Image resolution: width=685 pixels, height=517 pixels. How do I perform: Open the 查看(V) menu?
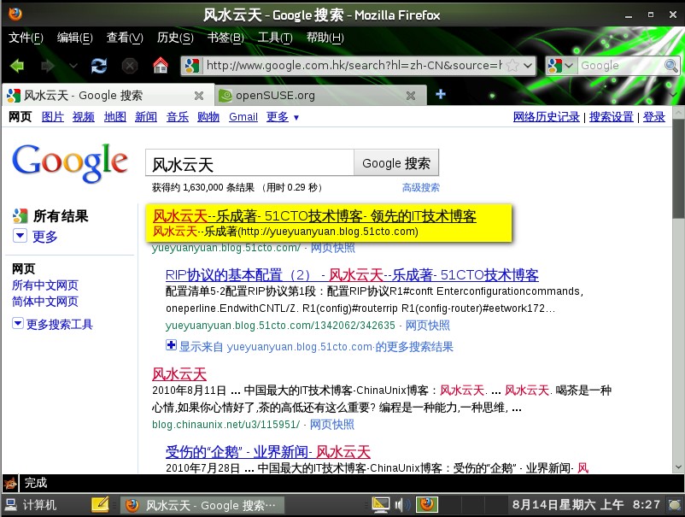click(x=125, y=38)
